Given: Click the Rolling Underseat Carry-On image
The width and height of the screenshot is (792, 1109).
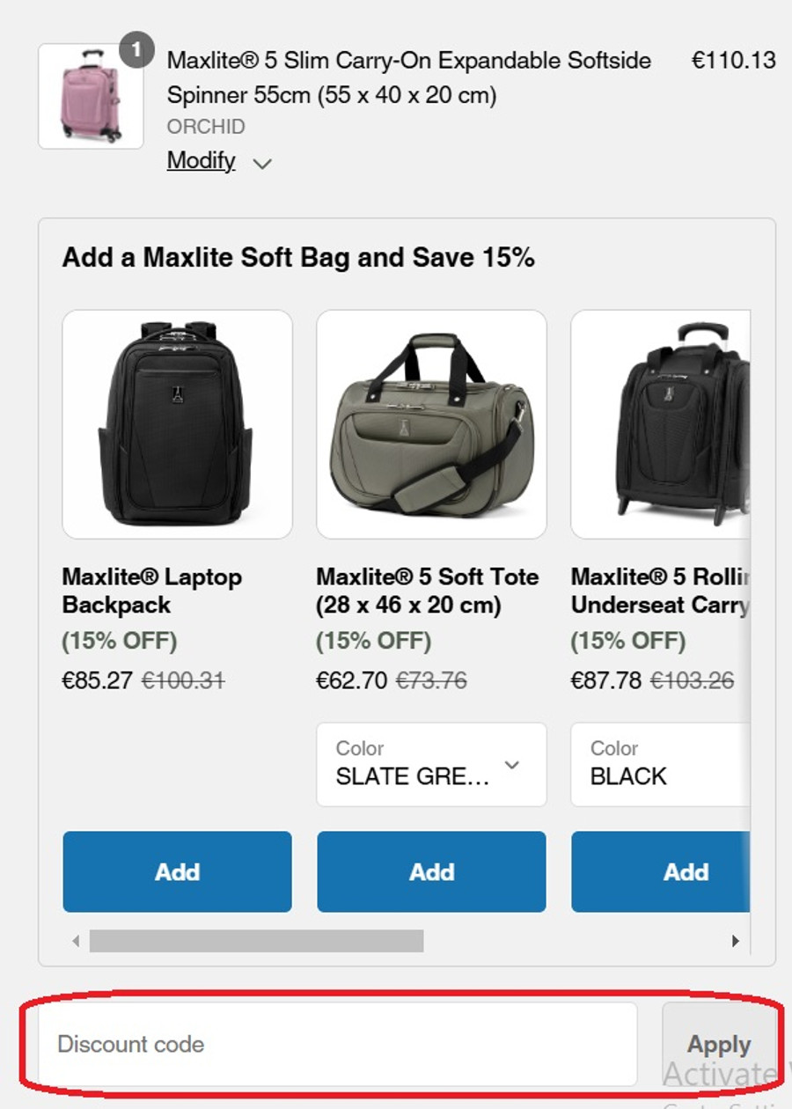Looking at the screenshot, I should point(662,424).
